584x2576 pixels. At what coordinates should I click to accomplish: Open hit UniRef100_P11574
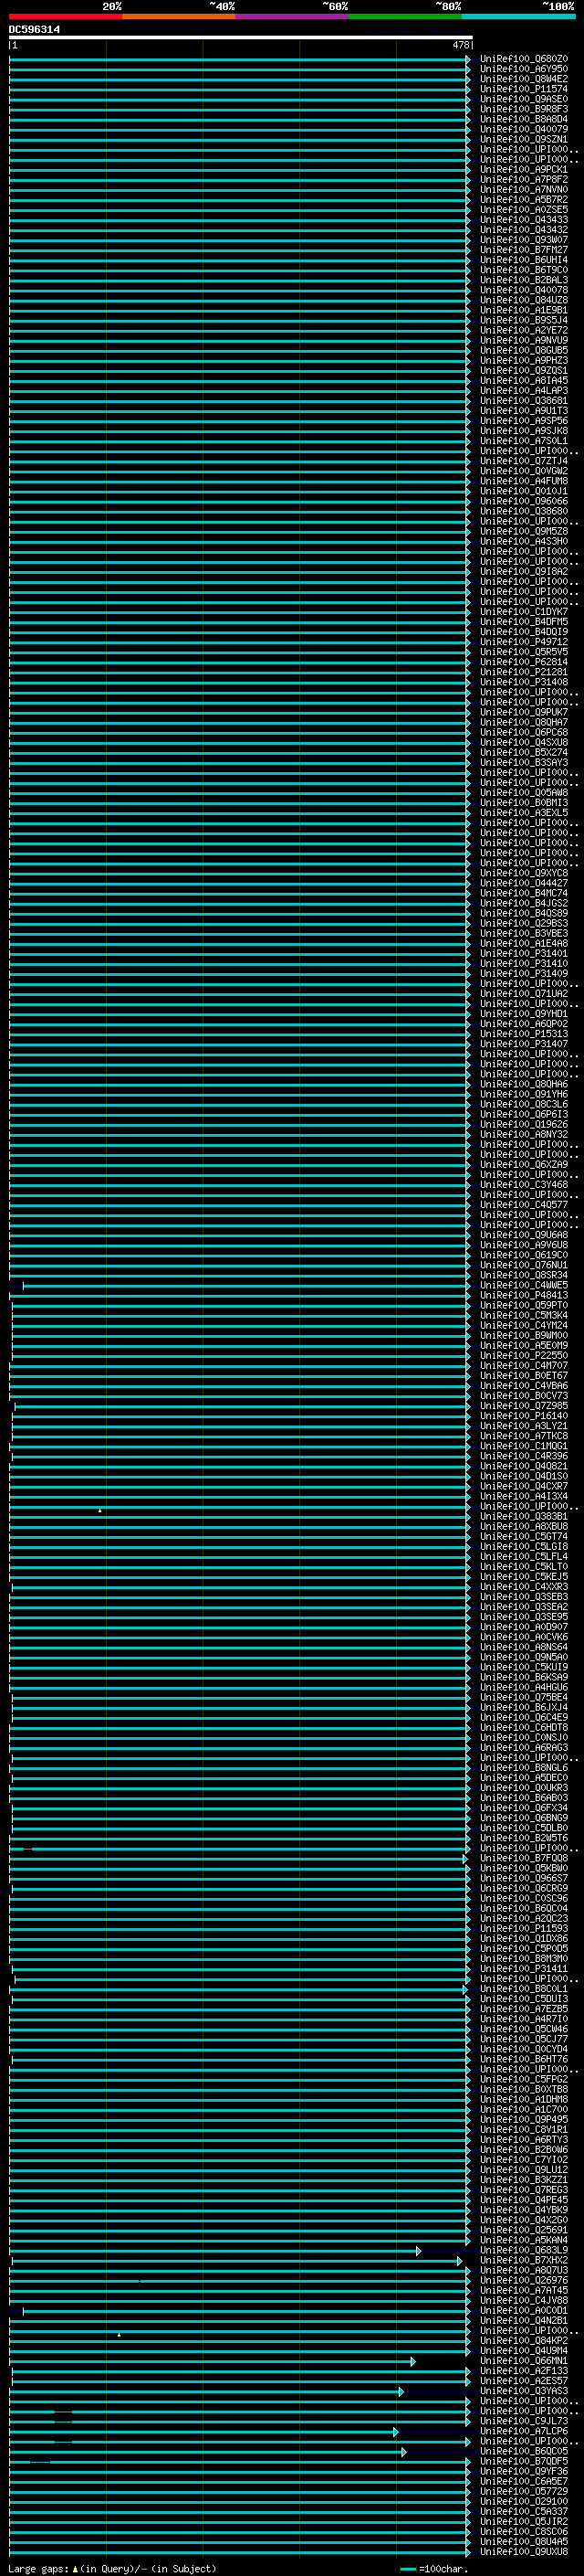tap(523, 89)
